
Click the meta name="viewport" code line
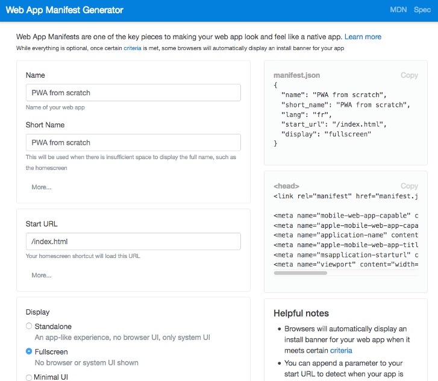click(346, 264)
